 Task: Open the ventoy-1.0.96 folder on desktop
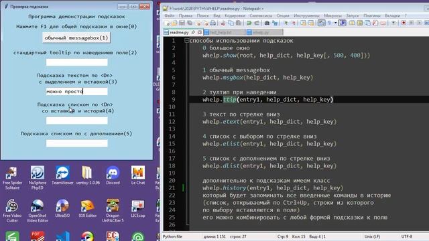(88, 175)
